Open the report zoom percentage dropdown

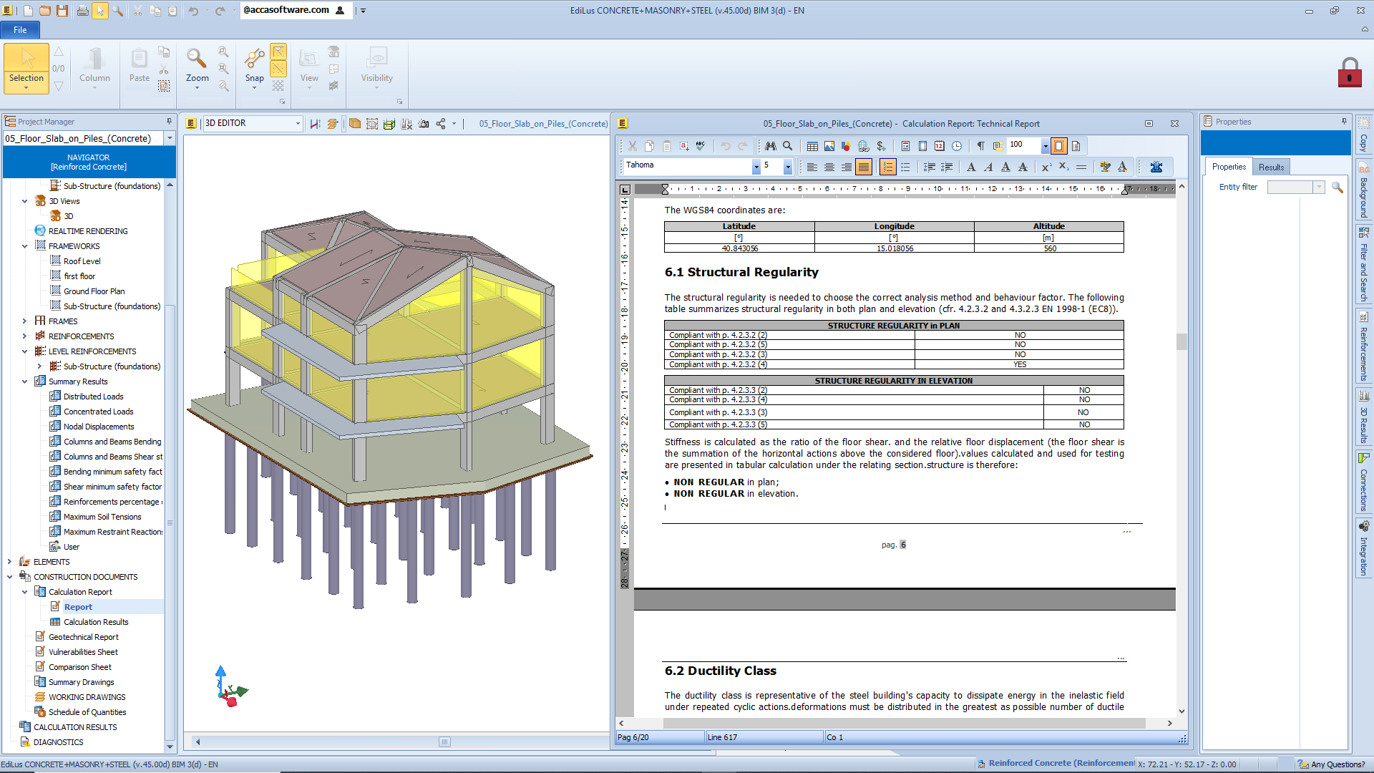click(1045, 146)
